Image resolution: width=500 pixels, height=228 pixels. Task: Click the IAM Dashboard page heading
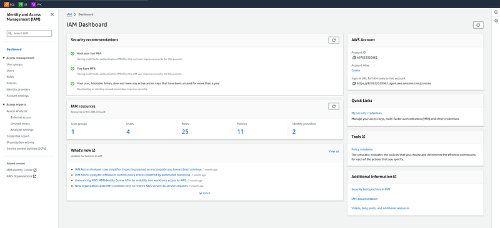click(87, 24)
